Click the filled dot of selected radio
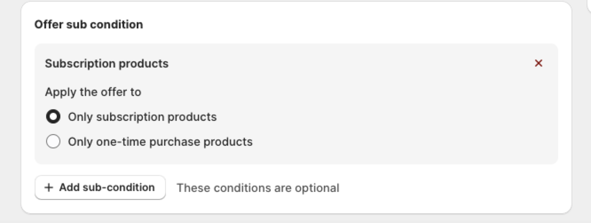The width and height of the screenshot is (591, 223). tap(53, 117)
